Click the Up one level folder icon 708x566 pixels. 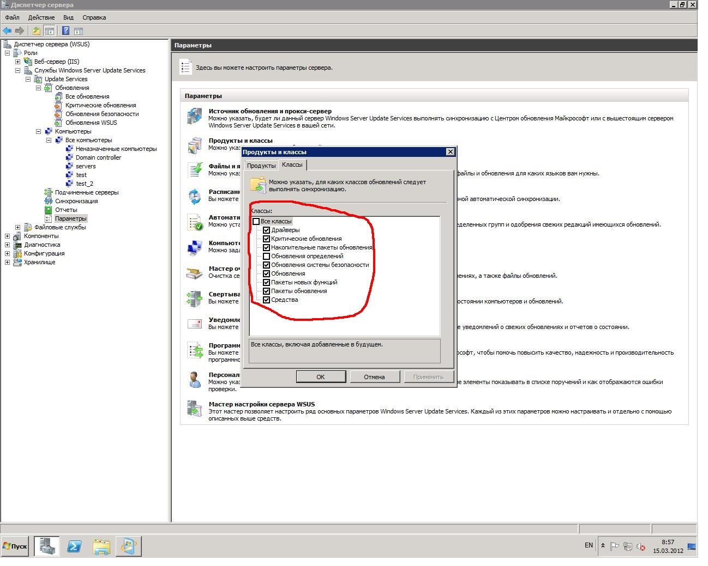[x=37, y=31]
